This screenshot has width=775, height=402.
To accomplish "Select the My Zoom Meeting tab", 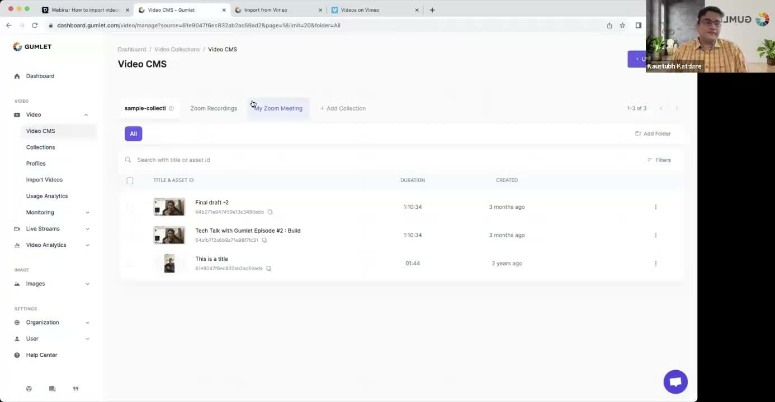I will (278, 108).
